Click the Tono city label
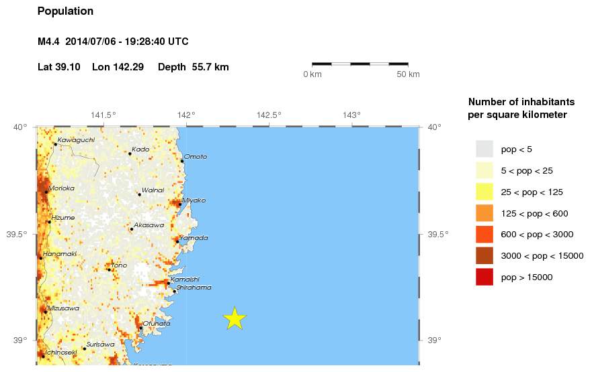This screenshot has height=372, width=590. tap(119, 265)
